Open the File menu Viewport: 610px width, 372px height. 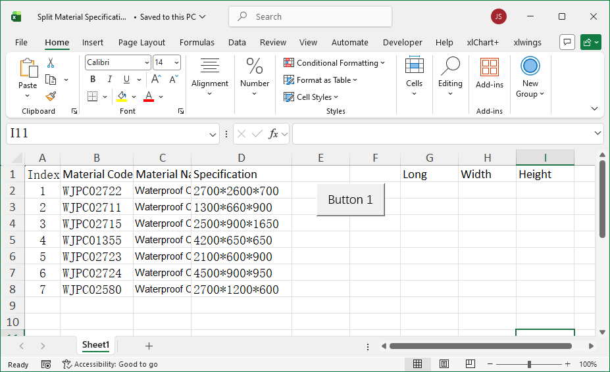tap(21, 42)
